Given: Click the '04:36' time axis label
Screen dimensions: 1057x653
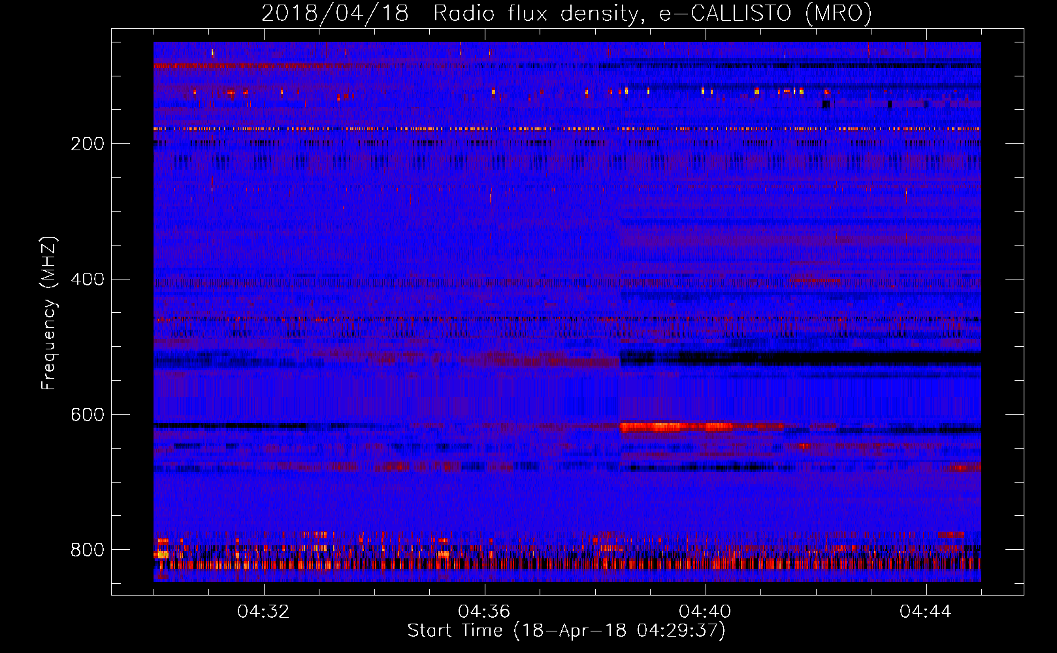Looking at the screenshot, I should coord(484,612).
